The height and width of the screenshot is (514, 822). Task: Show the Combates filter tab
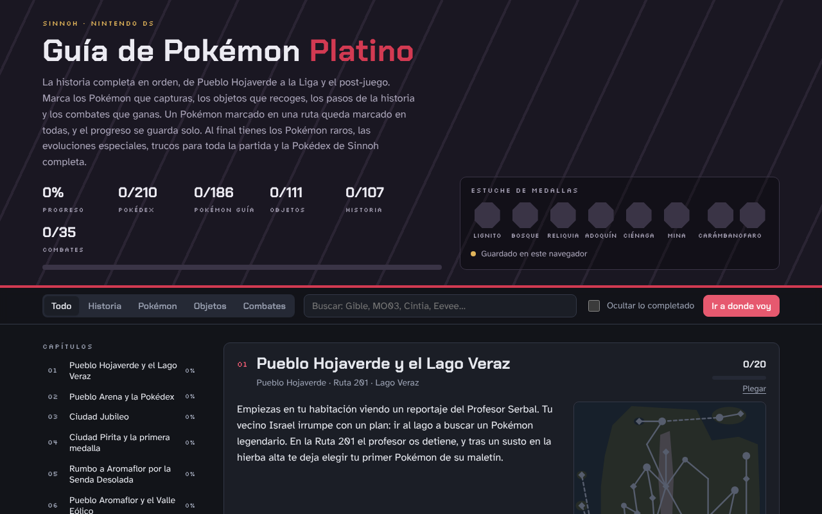tap(264, 306)
